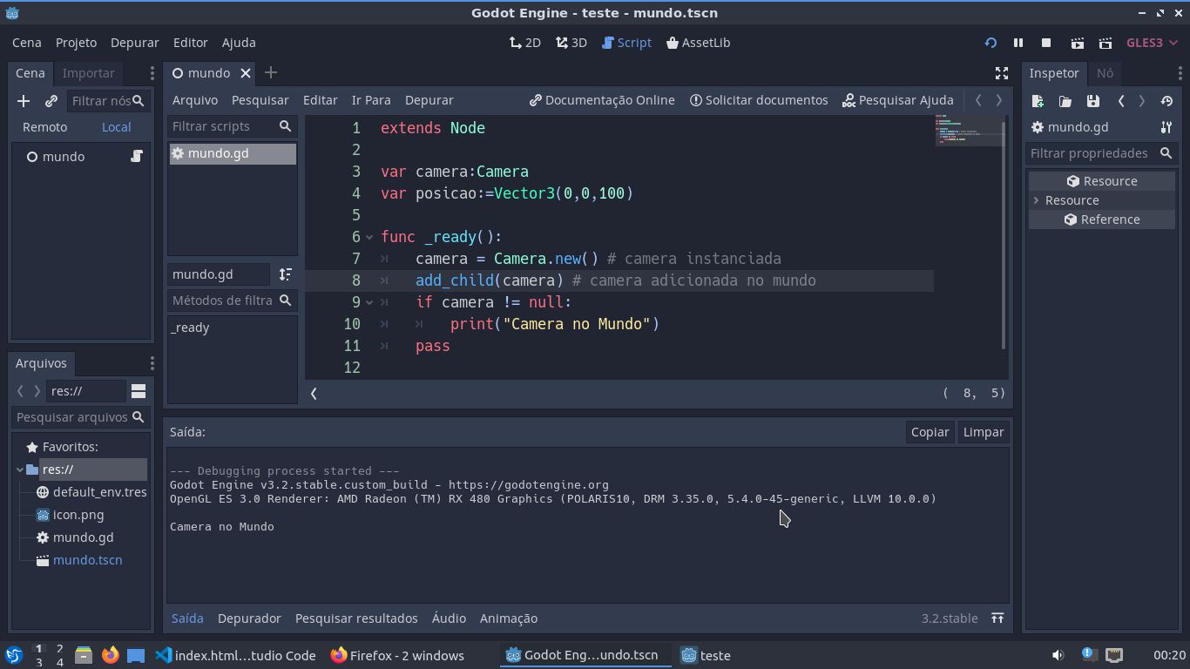The image size is (1190, 669).
Task: Play the edited scene (clapperboard icon)
Action: click(1077, 43)
